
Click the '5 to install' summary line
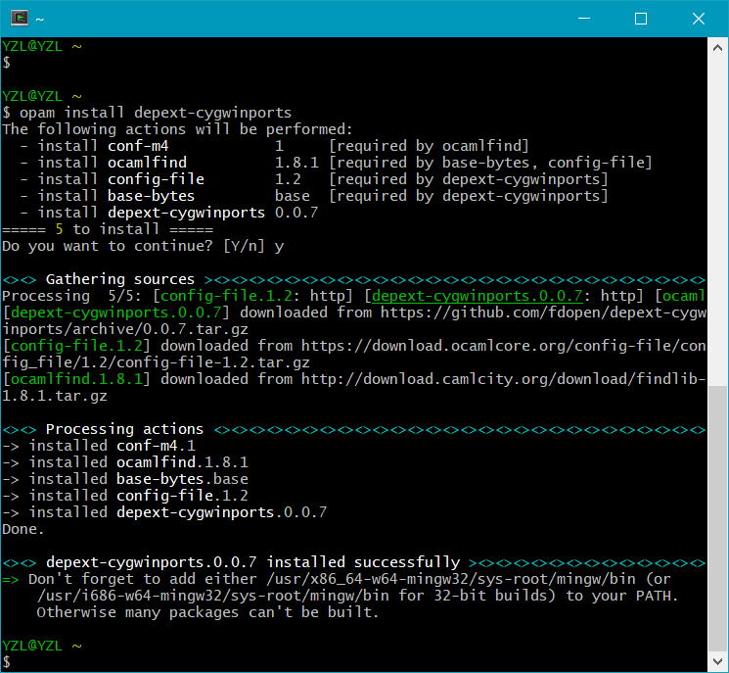tap(108, 229)
